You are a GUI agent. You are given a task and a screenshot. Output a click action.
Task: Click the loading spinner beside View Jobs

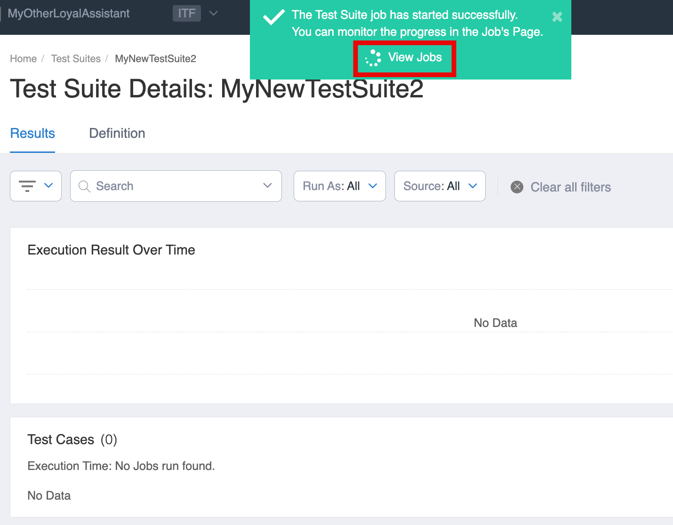(x=373, y=58)
